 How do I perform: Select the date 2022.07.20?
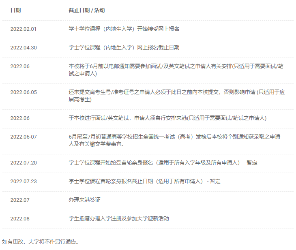23,163
